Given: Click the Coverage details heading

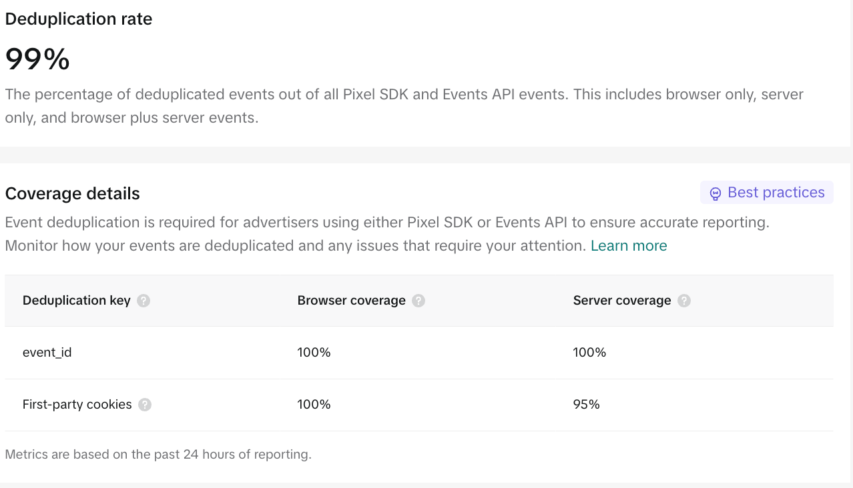Looking at the screenshot, I should pyautogui.click(x=73, y=194).
